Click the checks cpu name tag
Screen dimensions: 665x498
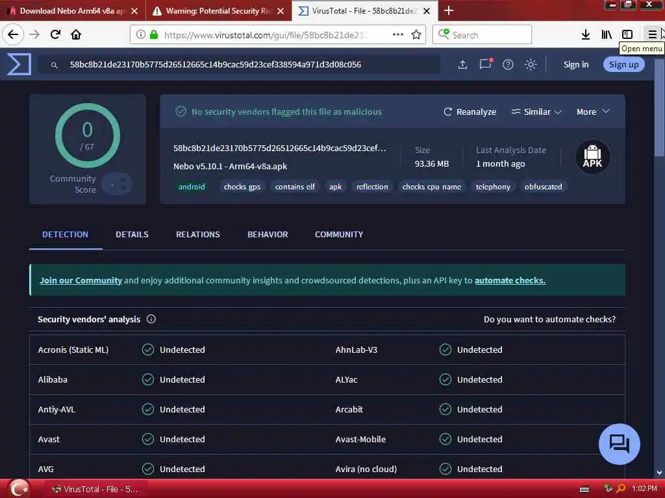432,187
